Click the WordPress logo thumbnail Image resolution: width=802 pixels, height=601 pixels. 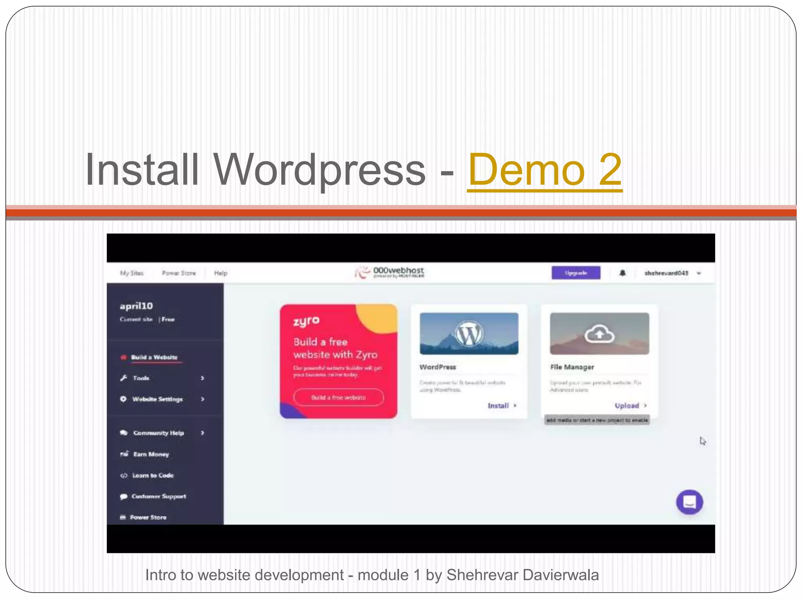[x=469, y=334]
